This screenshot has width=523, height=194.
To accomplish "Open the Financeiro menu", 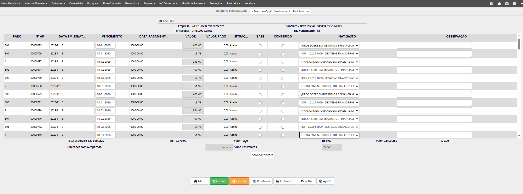I will [132, 4].
